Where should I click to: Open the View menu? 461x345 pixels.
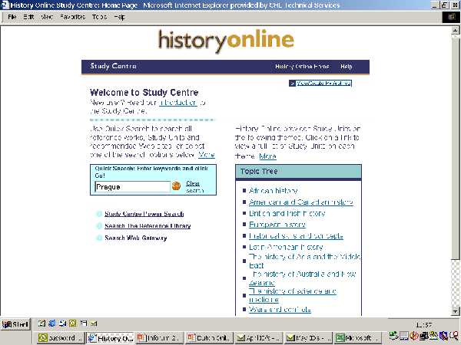coord(47,17)
